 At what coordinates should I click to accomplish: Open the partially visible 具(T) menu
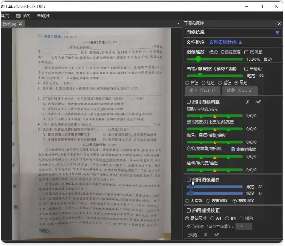click(5, 15)
